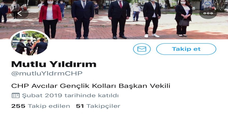The height and width of the screenshot is (114, 228).
Task: Go back with the left arrow icon
Action: coord(20,13)
